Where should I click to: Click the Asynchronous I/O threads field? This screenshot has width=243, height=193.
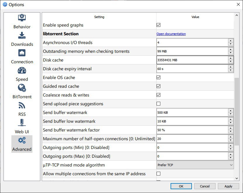[192, 43]
